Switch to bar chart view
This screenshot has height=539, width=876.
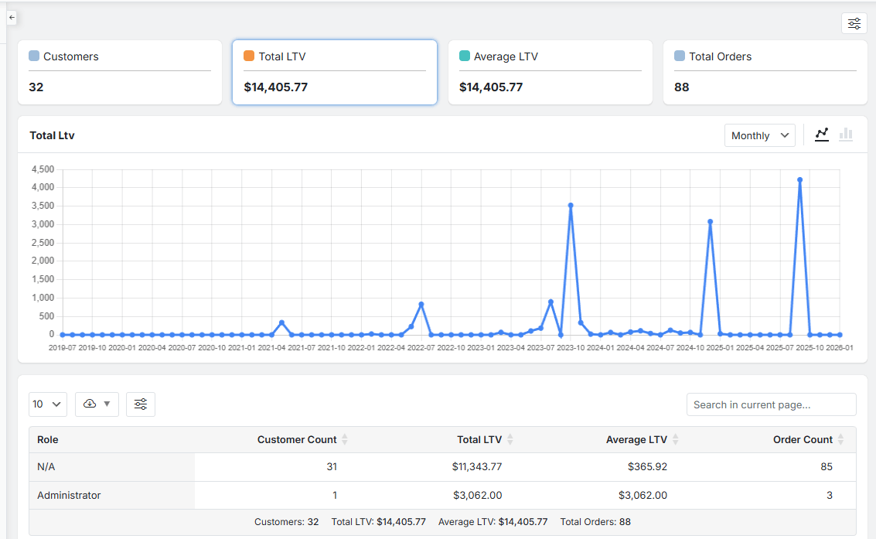coord(846,135)
